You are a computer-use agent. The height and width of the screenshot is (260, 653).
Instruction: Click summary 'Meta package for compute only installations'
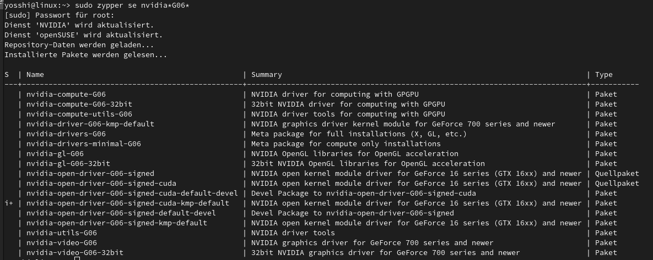coord(346,144)
